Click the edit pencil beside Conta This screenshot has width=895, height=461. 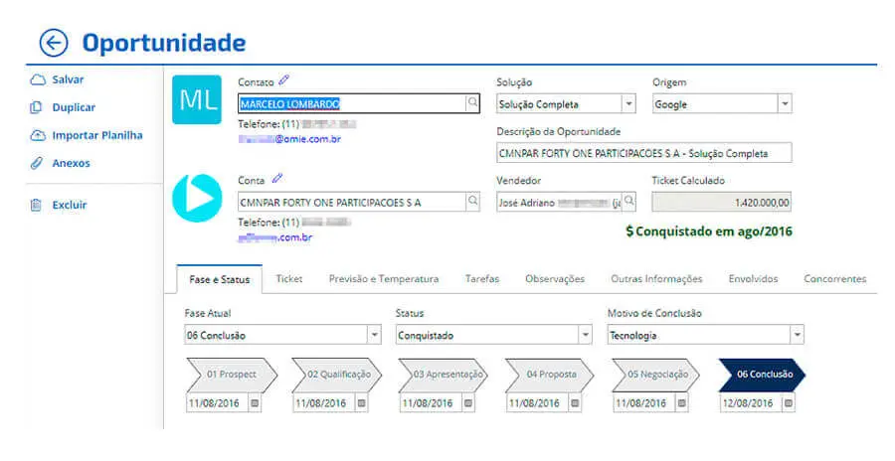pyautogui.click(x=276, y=179)
